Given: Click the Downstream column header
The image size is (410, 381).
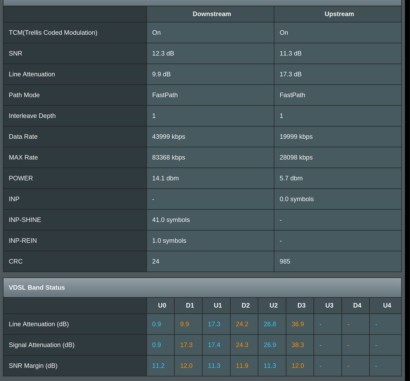Looking at the screenshot, I should tap(211, 14).
